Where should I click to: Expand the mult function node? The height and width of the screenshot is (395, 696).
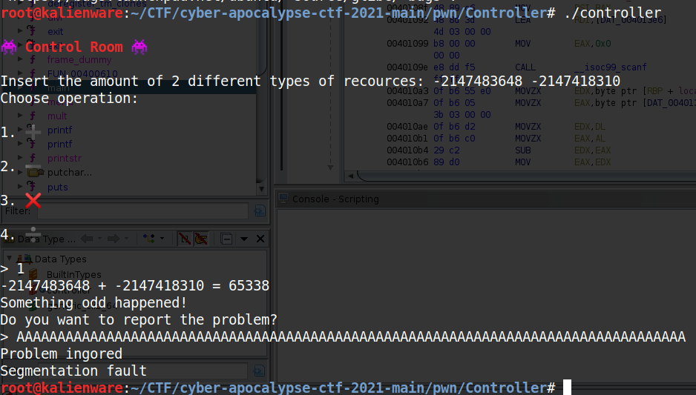pyautogui.click(x=21, y=116)
